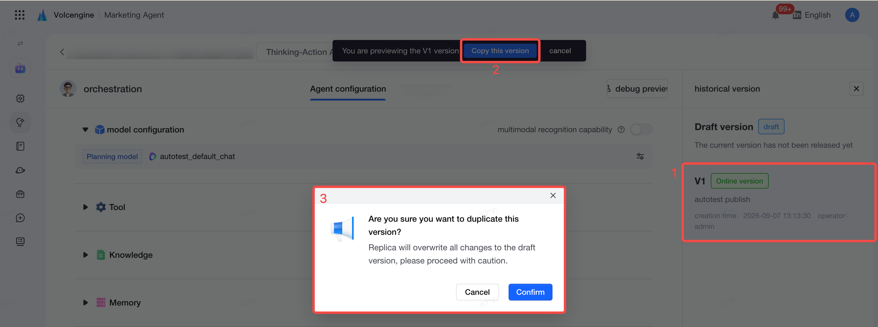Expand the Knowledge section
This screenshot has height=327, width=878.
pos(85,255)
